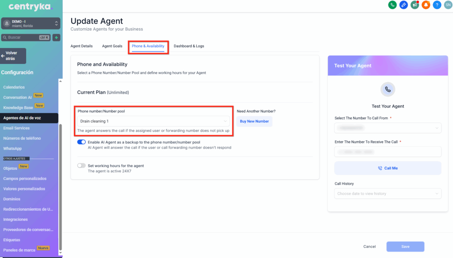The image size is (453, 258).
Task: Open the megaphone announcements icon
Action: pos(415,5)
